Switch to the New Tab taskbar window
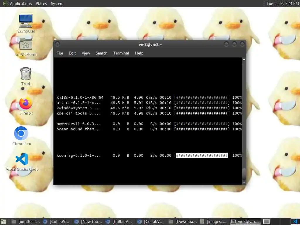300x225 pixels. (88, 221)
